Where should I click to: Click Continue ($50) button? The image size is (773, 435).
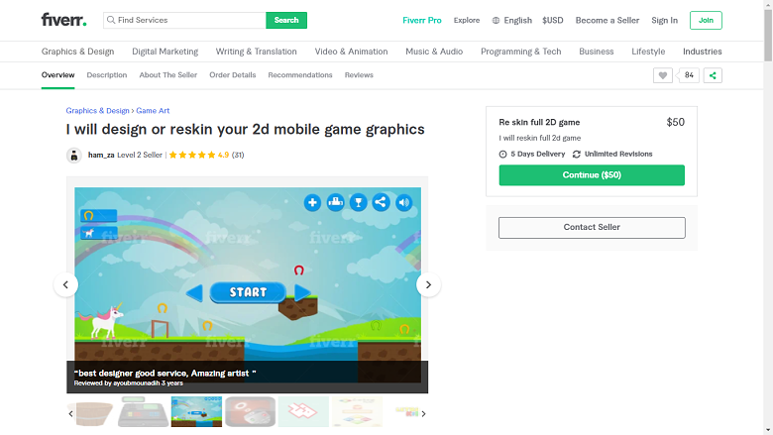(x=592, y=174)
